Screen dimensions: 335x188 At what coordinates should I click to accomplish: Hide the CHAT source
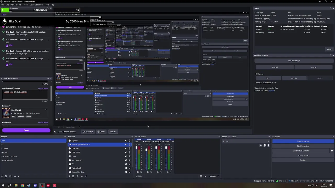(x=126, y=156)
